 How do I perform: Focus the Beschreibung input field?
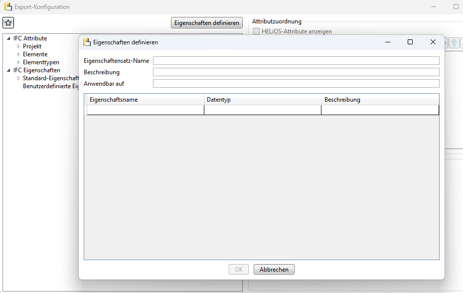296,72
